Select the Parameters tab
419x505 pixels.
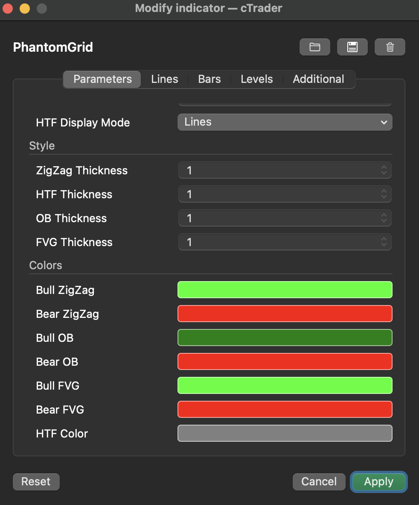pos(102,79)
